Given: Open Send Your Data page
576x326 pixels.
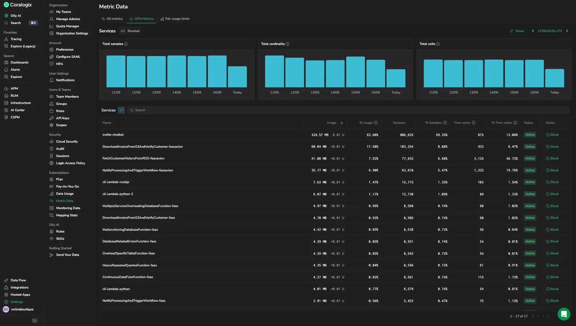Looking at the screenshot, I should click(x=67, y=254).
